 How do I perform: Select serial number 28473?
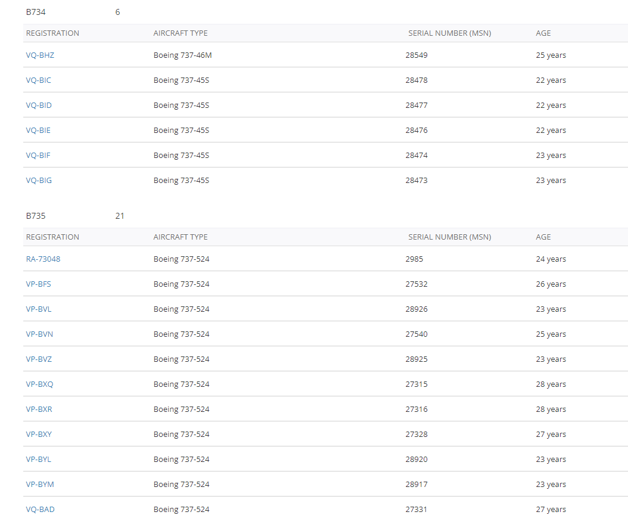416,181
